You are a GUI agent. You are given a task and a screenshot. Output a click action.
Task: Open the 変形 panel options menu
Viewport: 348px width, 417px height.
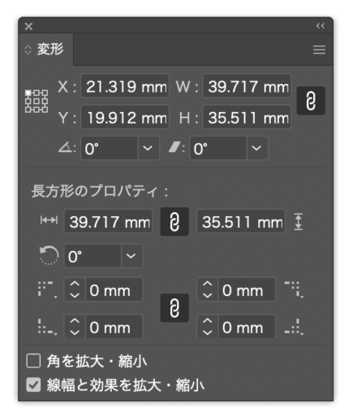click(x=319, y=50)
